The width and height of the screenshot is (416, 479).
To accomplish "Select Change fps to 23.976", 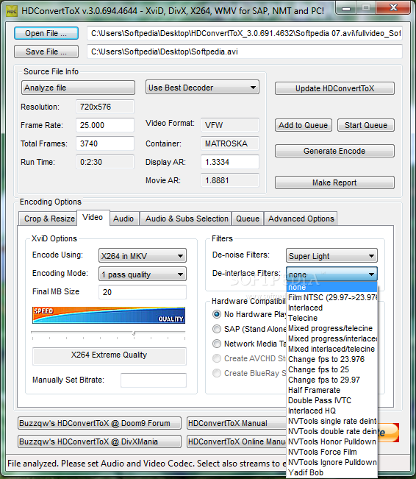I will click(x=332, y=359).
